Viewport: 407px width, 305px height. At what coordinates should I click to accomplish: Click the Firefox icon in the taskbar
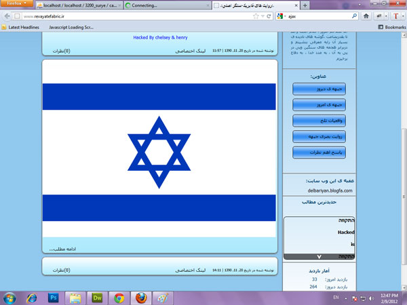141,298
